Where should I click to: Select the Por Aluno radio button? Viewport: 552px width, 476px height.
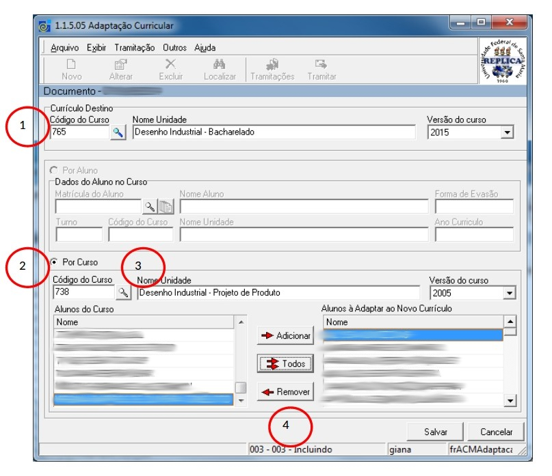pos(54,170)
